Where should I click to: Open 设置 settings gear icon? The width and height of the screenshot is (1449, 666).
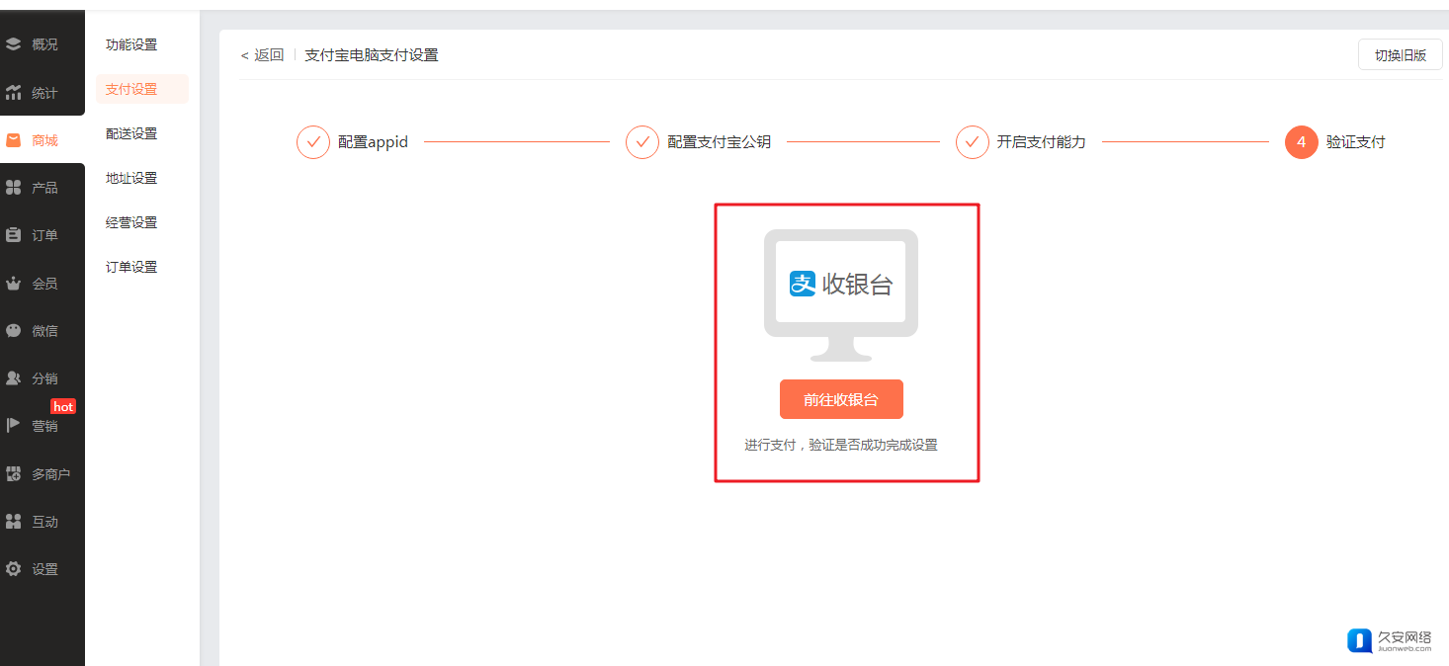(x=14, y=569)
